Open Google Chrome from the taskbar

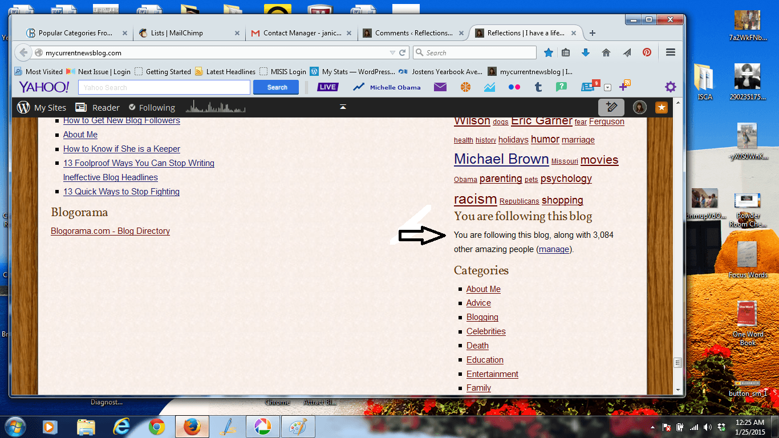coord(157,427)
